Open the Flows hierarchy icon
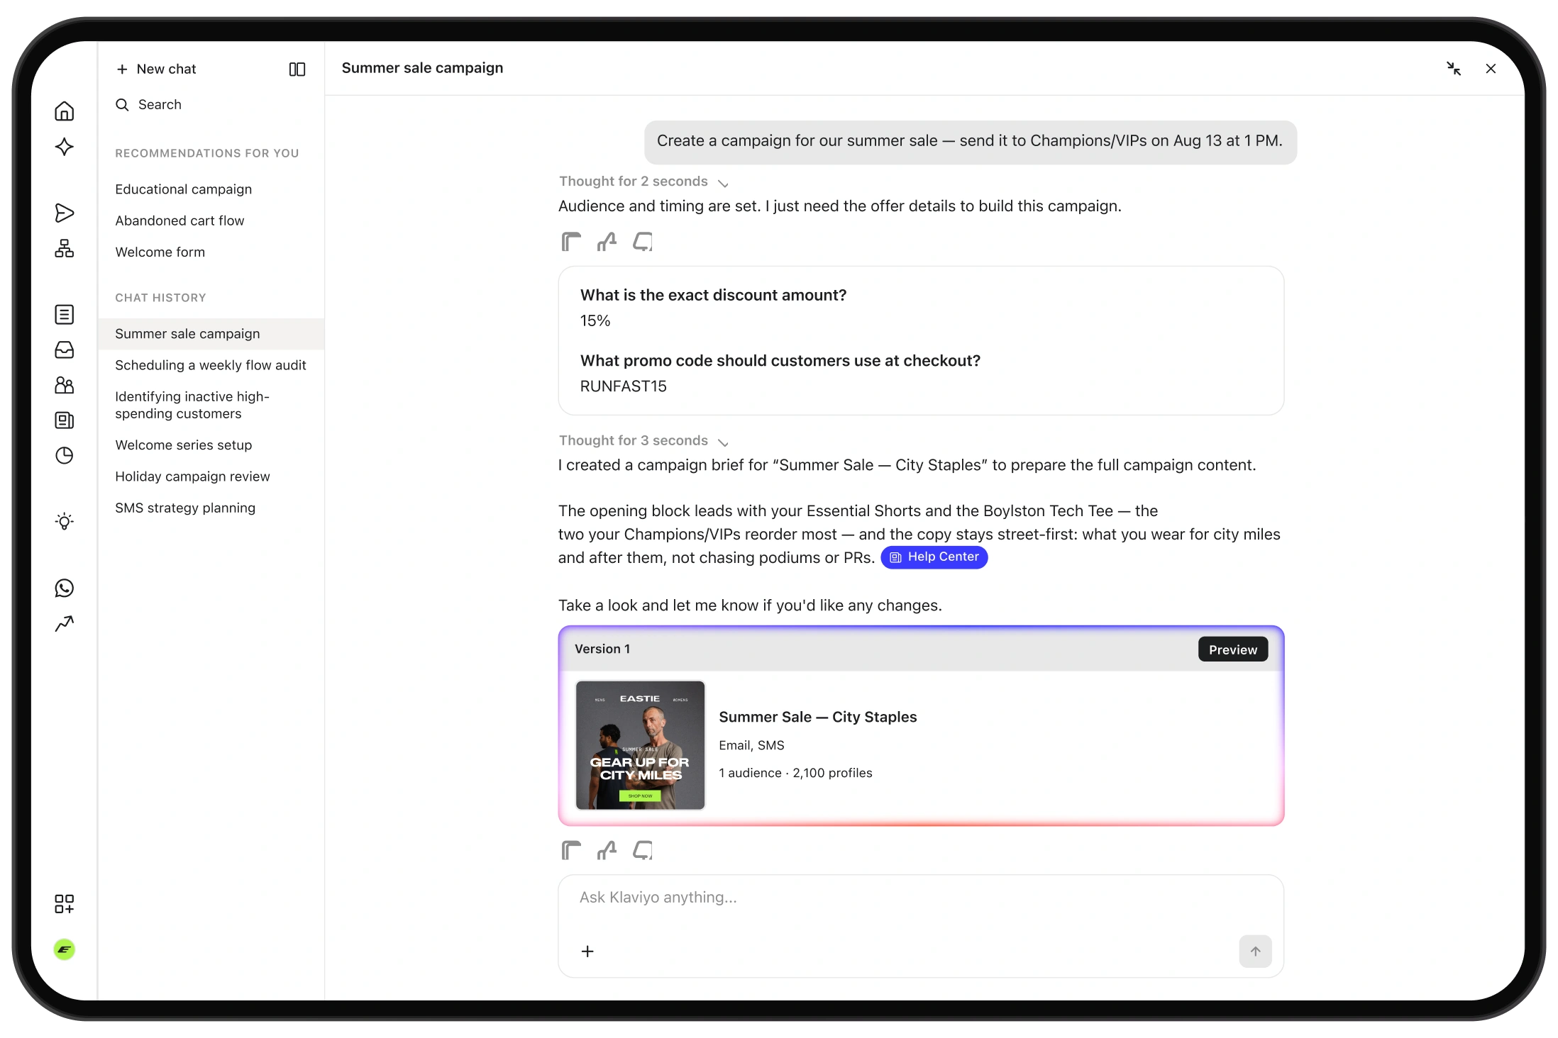Viewport: 1558px width, 1038px height. (65, 248)
